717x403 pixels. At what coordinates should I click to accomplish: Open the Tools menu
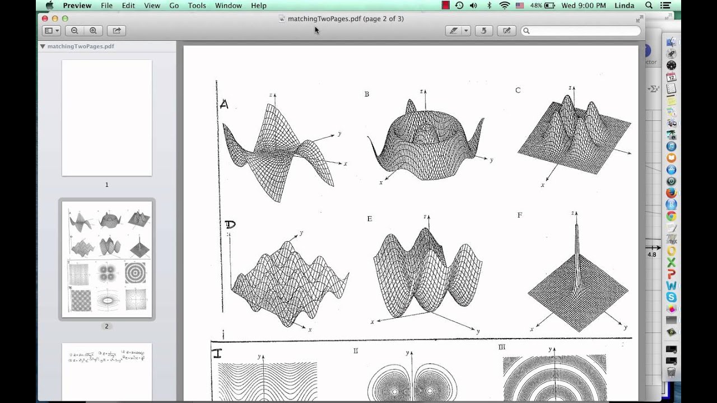coord(197,6)
